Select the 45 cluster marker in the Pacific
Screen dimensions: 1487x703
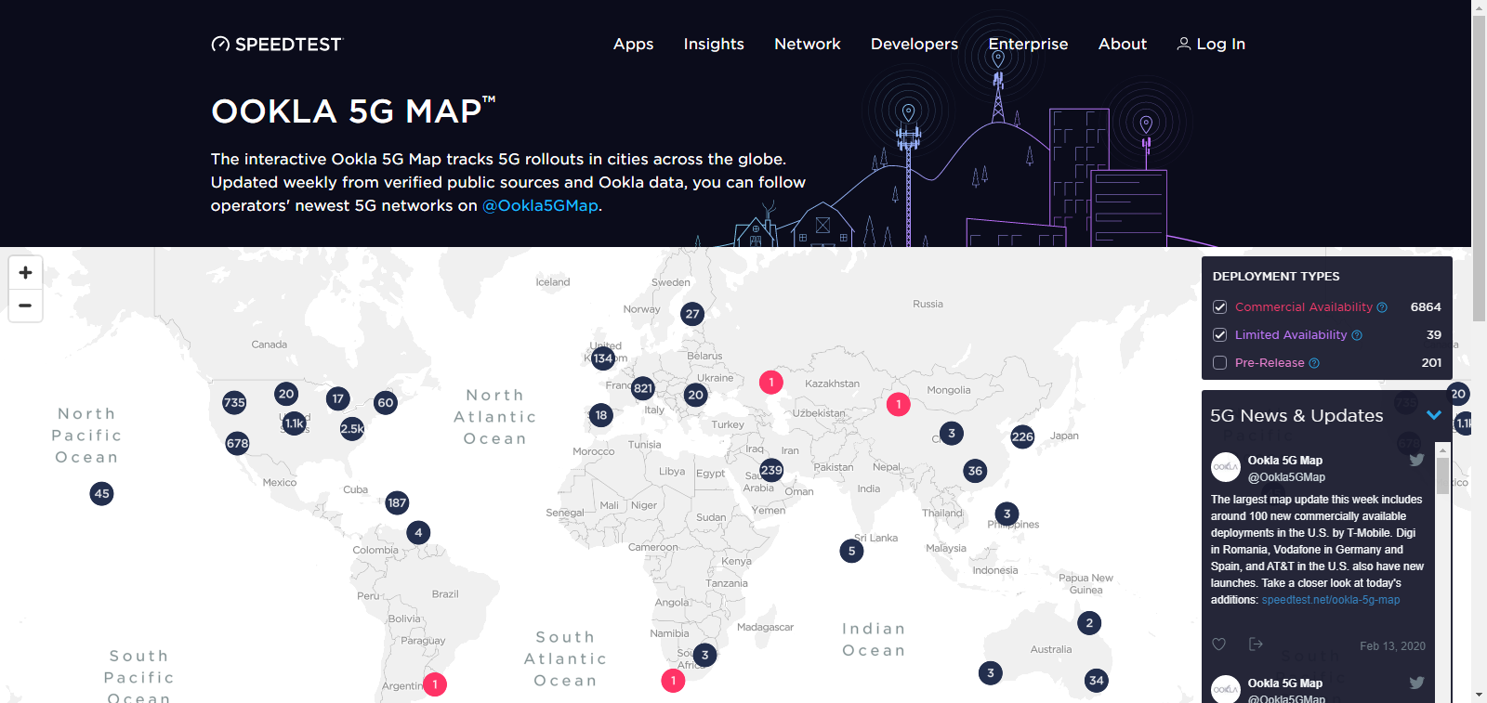[x=102, y=493]
